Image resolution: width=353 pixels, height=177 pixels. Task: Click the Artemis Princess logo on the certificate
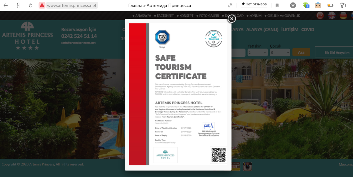(x=166, y=155)
